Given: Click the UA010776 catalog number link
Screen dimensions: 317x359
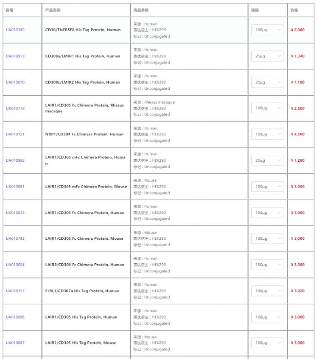Looking at the screenshot, I should (15, 108).
